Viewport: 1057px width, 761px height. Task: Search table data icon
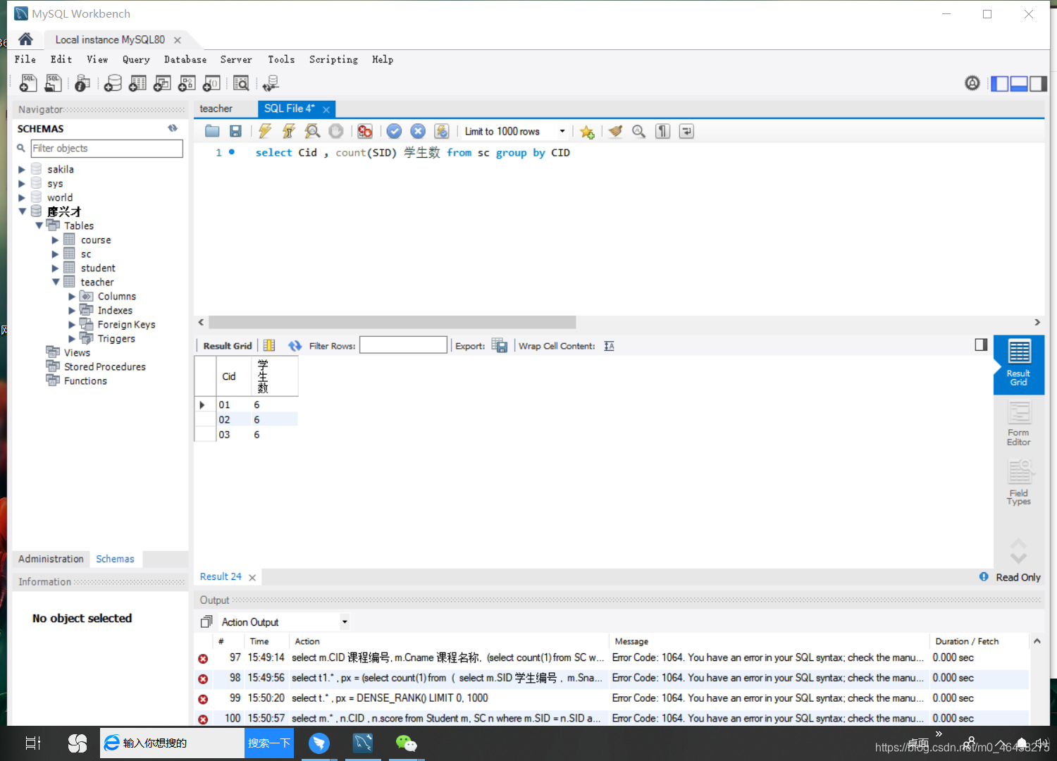[x=241, y=83]
